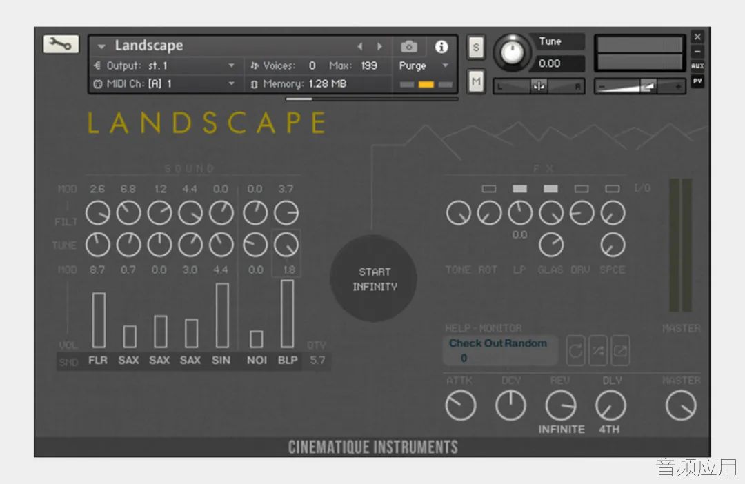Click the SIN volume bar
This screenshot has width=745, height=484.
[222, 315]
